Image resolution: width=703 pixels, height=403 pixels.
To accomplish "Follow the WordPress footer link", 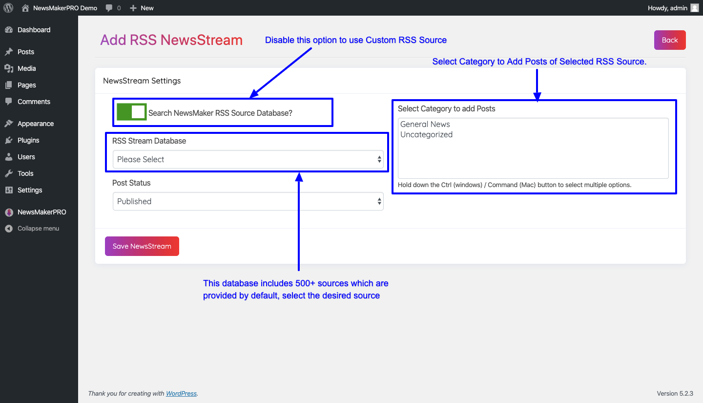I will coord(181,393).
